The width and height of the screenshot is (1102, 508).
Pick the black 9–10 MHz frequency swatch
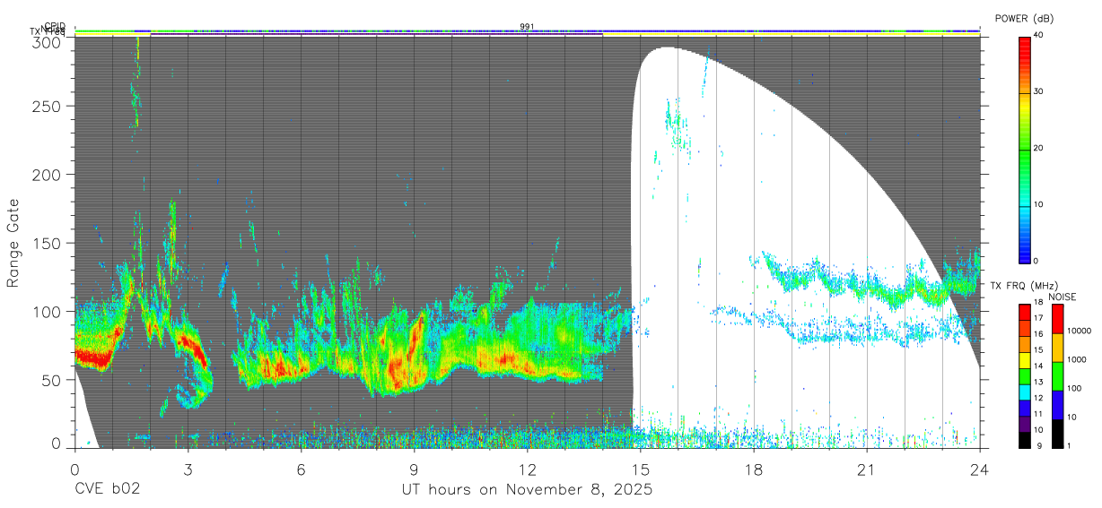point(1024,439)
